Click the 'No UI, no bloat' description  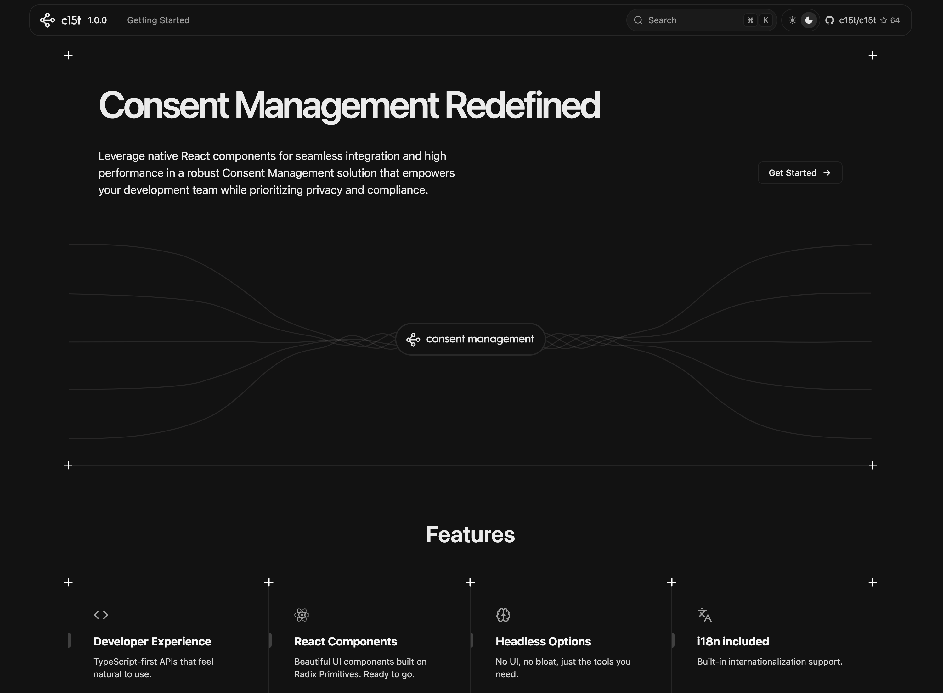pos(563,668)
